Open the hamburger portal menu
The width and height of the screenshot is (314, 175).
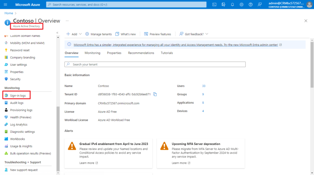[5, 5]
